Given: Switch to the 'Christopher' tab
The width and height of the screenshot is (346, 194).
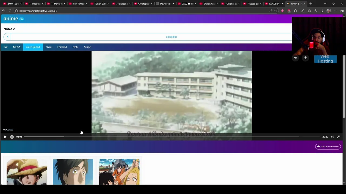Looking at the screenshot, I should 144,4.
